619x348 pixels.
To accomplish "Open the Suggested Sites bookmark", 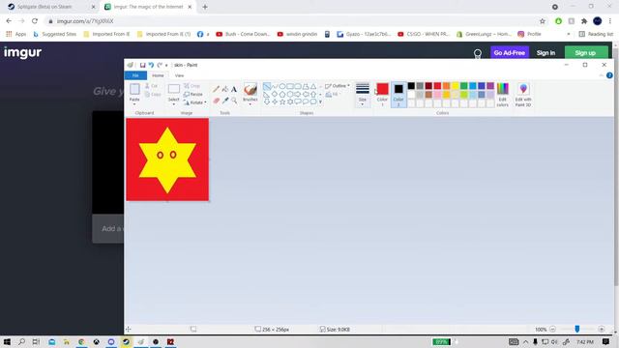I will point(55,35).
